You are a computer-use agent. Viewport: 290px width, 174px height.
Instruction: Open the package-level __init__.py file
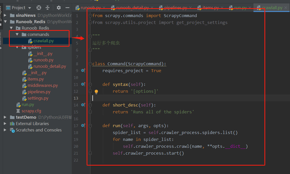(34, 73)
